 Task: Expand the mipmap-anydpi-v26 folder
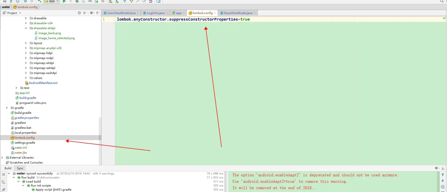(26, 48)
